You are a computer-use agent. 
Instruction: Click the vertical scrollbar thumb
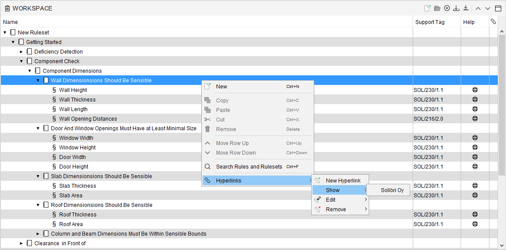pos(502,105)
